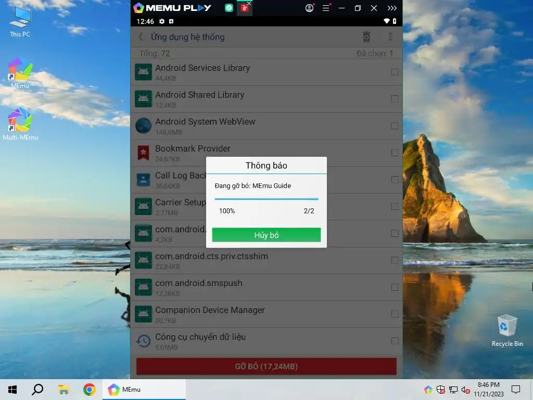The width and height of the screenshot is (533, 400).
Task: Click the 'Đang gỡ bỏ: MEmu Guide' message
Action: pos(252,186)
